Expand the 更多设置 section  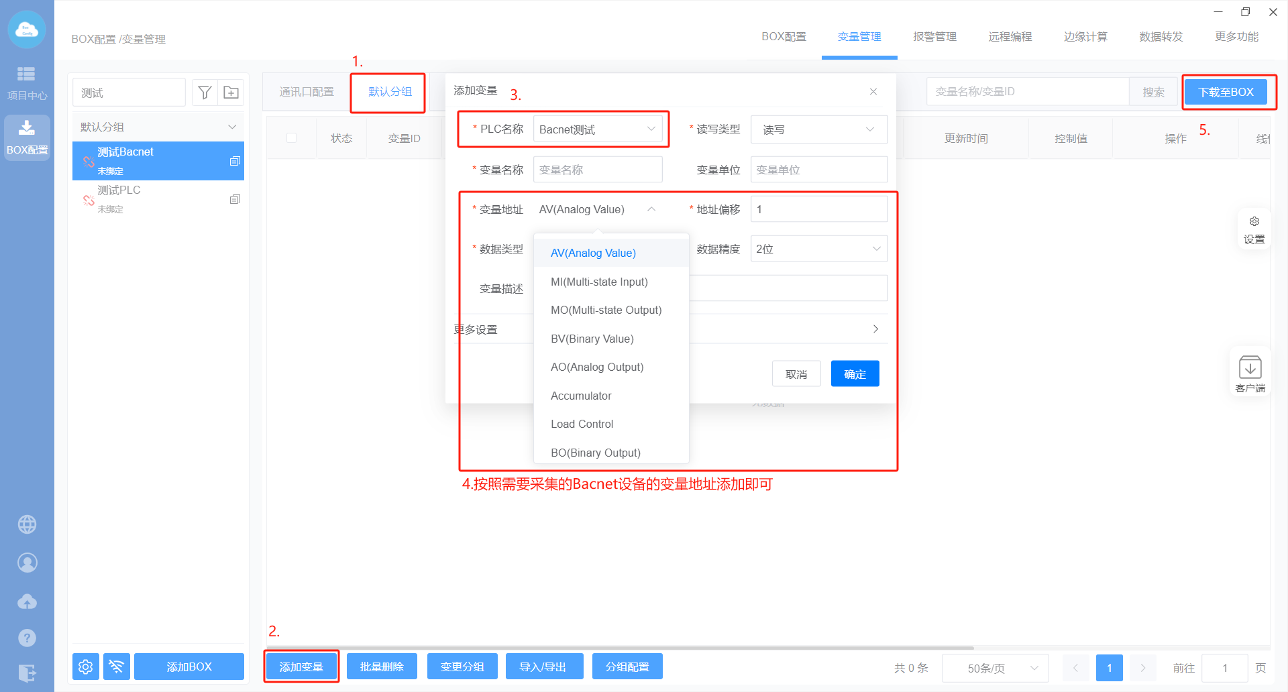(875, 329)
